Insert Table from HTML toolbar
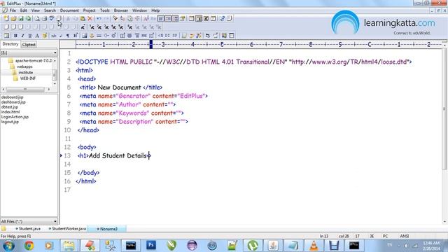 click(122, 36)
